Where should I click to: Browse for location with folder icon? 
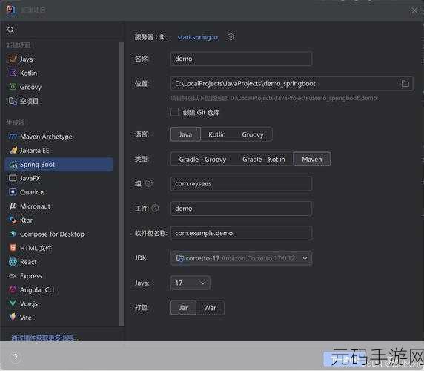coord(405,84)
